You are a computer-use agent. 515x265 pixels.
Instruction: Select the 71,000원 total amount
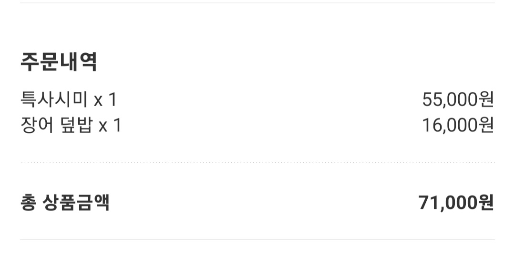456,202
